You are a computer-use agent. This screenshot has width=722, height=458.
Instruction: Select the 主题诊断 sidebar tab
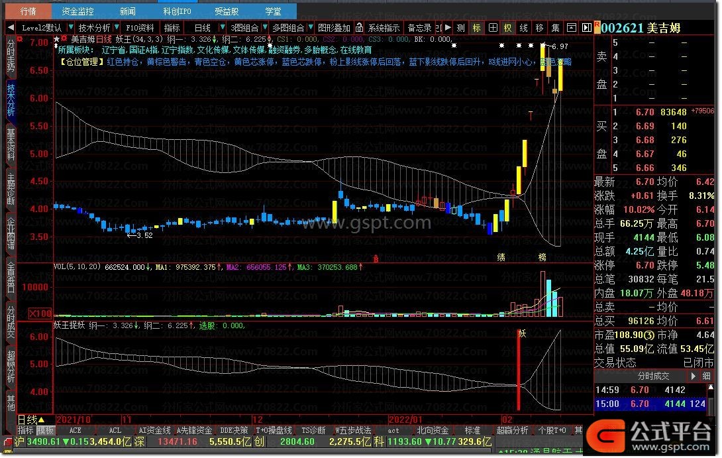point(11,188)
